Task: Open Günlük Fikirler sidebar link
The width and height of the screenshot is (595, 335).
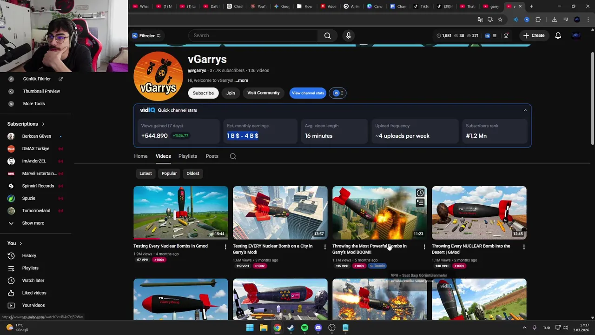Action: 37,79
